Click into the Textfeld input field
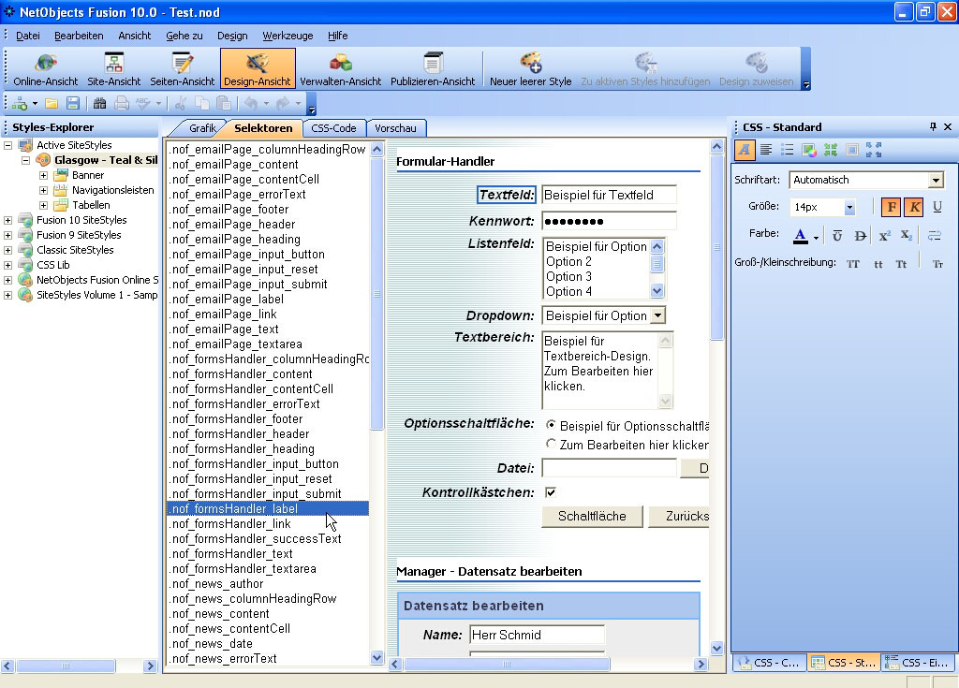Screen dimensions: 959x688 609,195
